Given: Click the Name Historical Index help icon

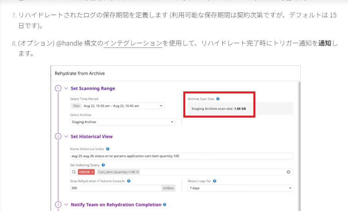Looking at the screenshot, I should click(x=108, y=149).
